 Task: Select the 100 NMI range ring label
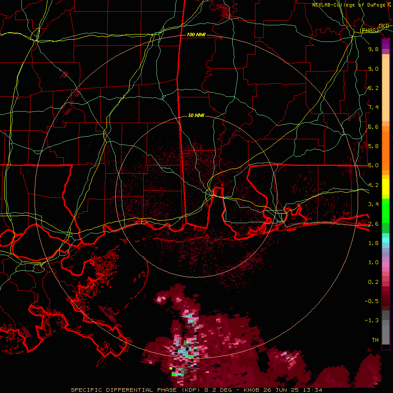196,34
